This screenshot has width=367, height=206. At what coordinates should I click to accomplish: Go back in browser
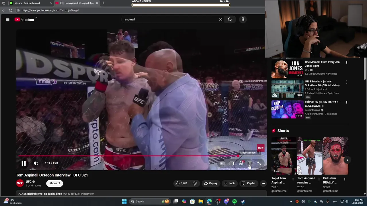pyautogui.click(x=4, y=10)
